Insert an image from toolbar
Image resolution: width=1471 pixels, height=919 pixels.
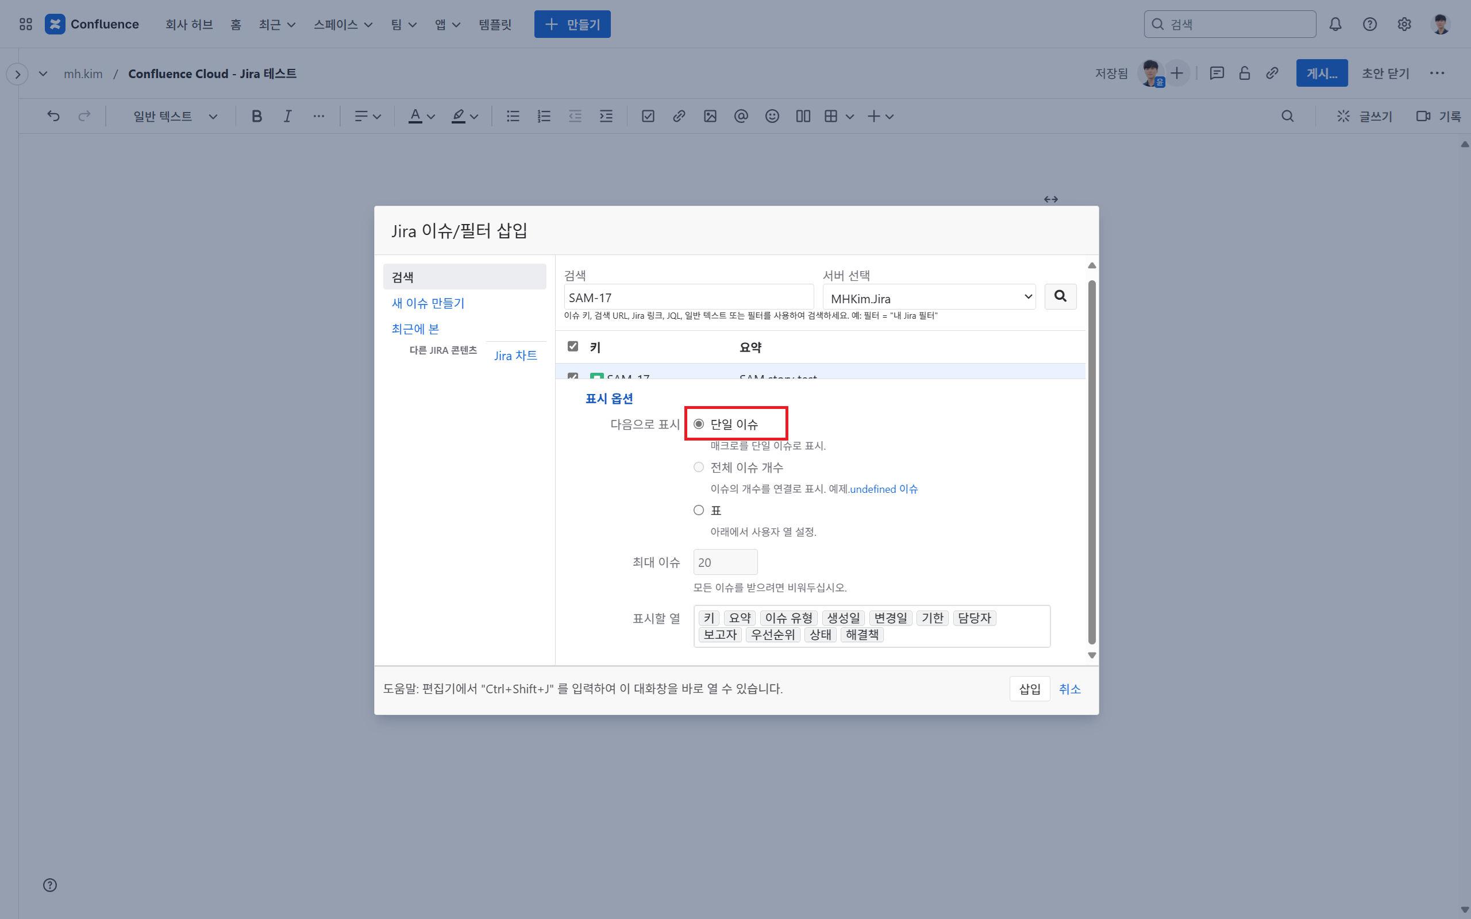click(x=710, y=116)
